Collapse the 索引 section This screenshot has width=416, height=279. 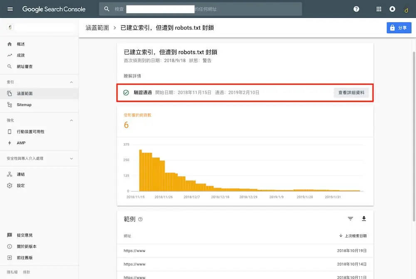click(72, 82)
